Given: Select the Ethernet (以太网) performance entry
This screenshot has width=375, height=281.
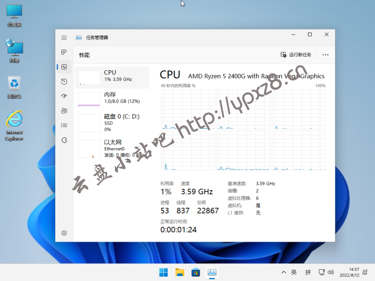Looking at the screenshot, I should [112, 148].
